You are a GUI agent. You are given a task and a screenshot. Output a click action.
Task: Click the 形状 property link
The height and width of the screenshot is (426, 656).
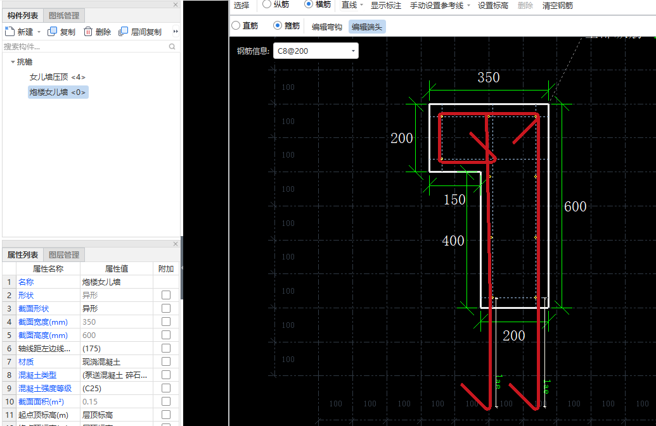click(26, 295)
